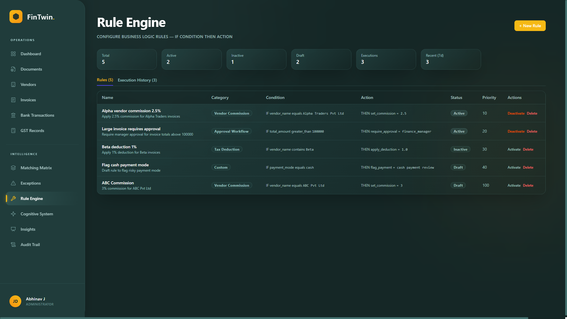The image size is (567, 319).
Task: Click the Cognitive System sparkle icon
Action: (x=13, y=214)
